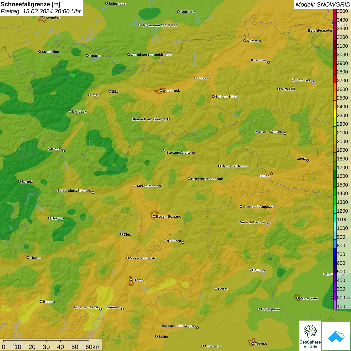Click the Kitzbühel location dot

click(x=269, y=62)
